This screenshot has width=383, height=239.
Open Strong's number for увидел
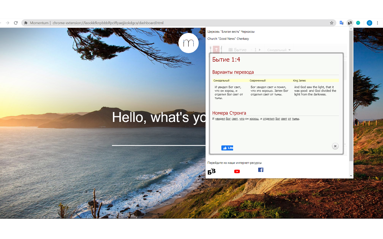220,119
